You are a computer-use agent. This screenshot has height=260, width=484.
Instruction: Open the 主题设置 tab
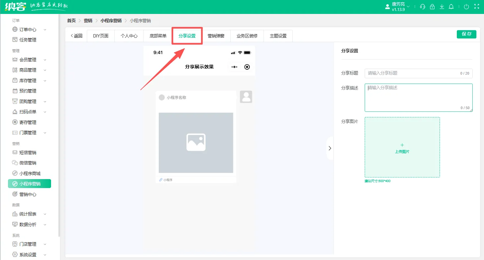[278, 36]
